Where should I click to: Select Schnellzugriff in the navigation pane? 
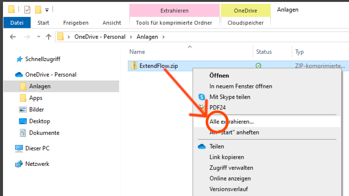pos(43,59)
